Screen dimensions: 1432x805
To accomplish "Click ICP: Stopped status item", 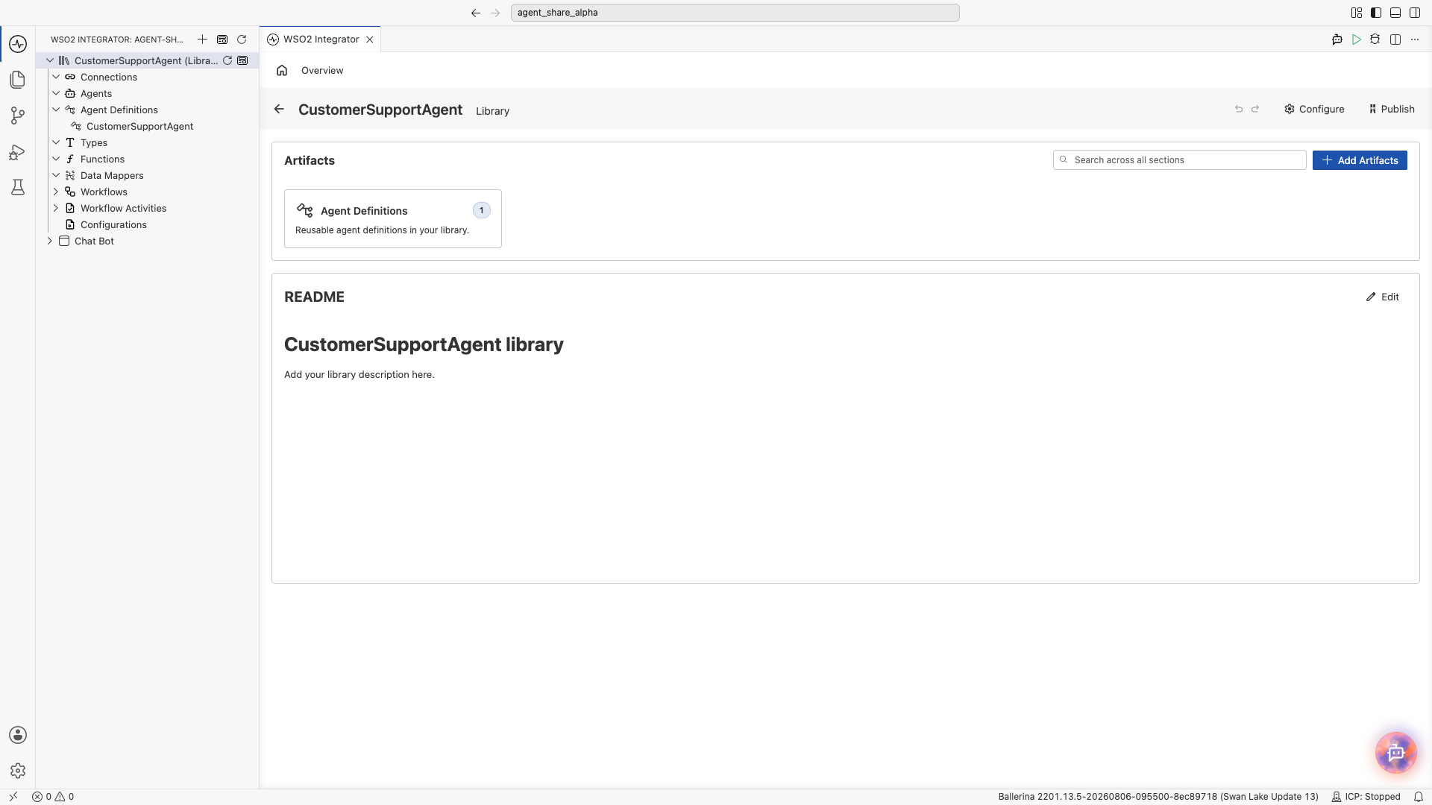I will [x=1366, y=797].
